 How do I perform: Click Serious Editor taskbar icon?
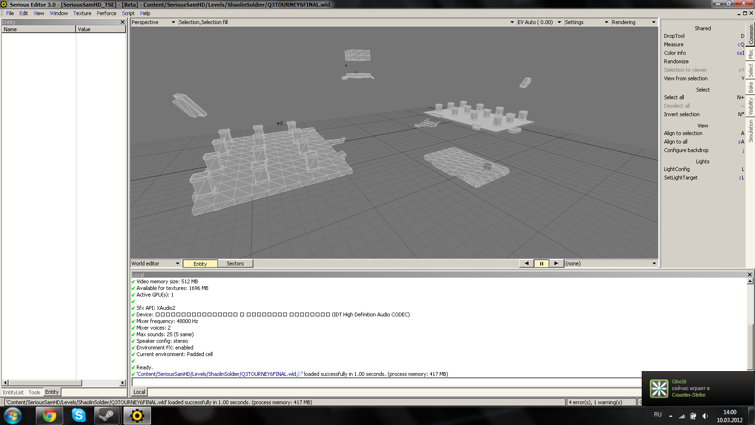click(x=137, y=416)
